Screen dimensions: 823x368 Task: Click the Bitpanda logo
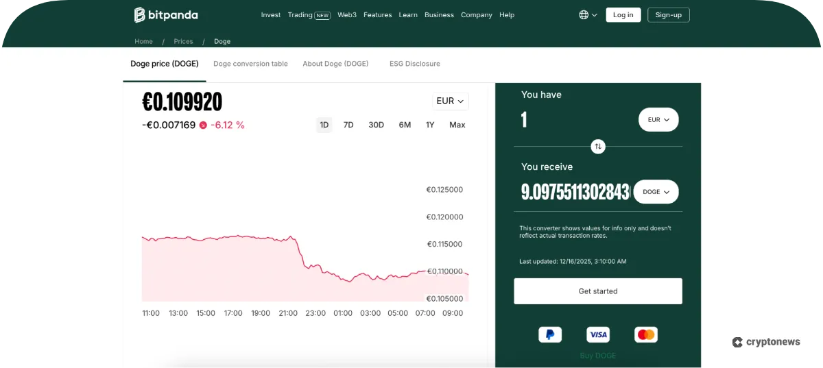[x=166, y=14]
